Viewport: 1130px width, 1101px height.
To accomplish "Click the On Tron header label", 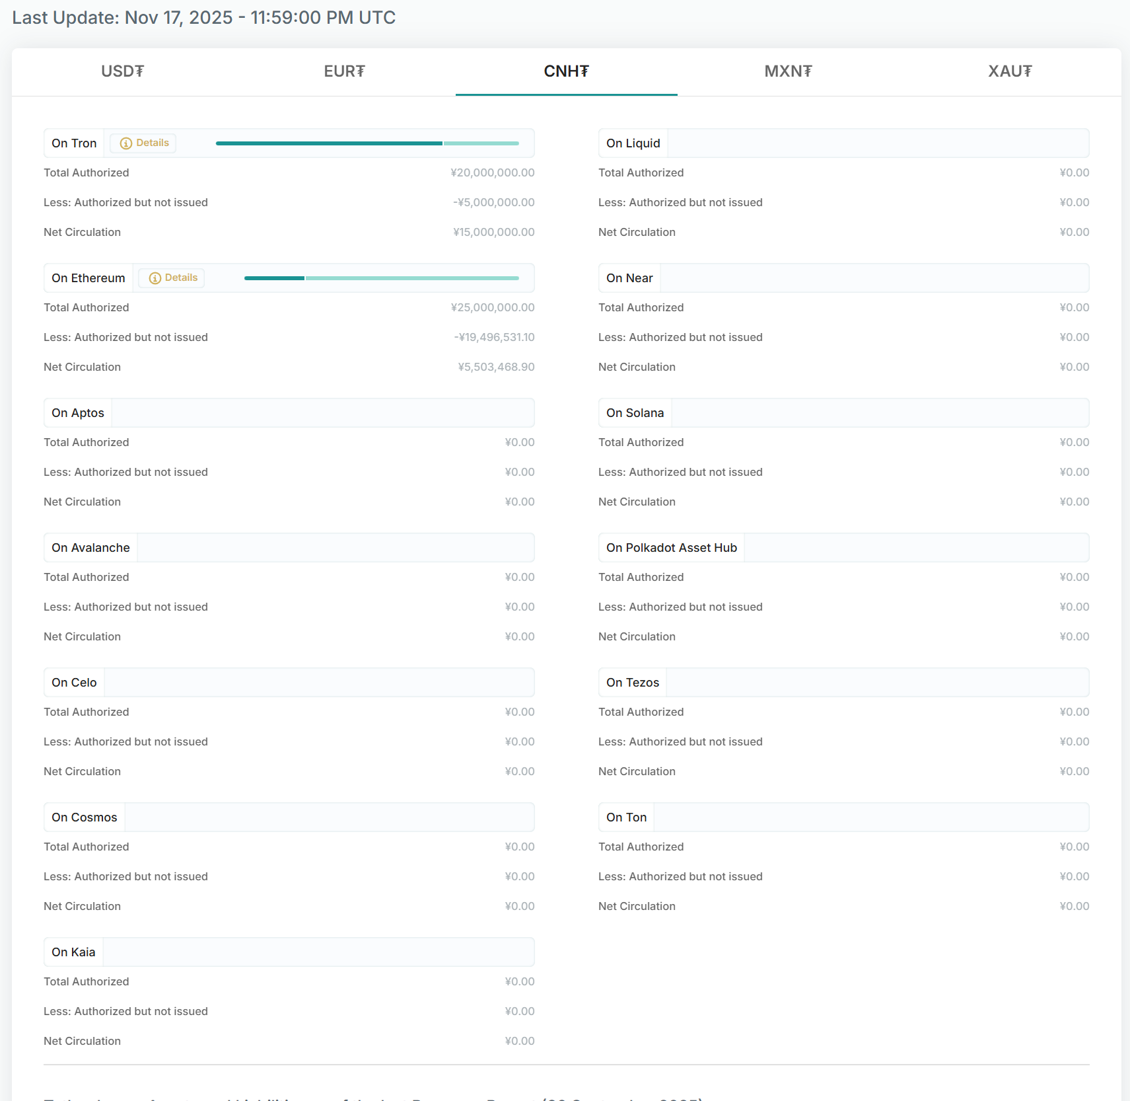I will coord(74,143).
